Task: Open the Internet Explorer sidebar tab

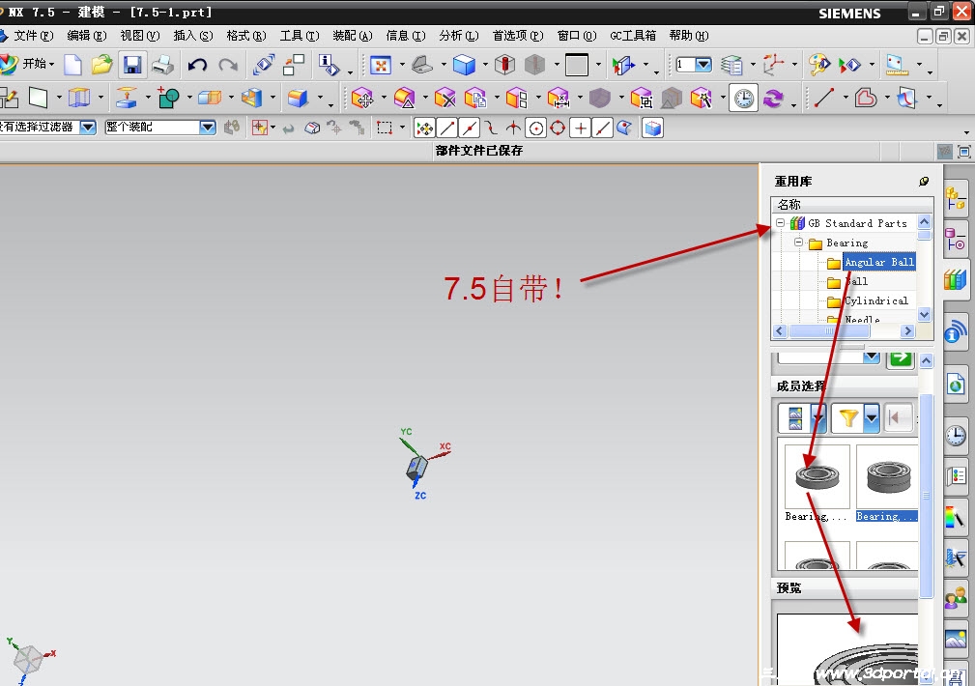Action: click(956, 385)
